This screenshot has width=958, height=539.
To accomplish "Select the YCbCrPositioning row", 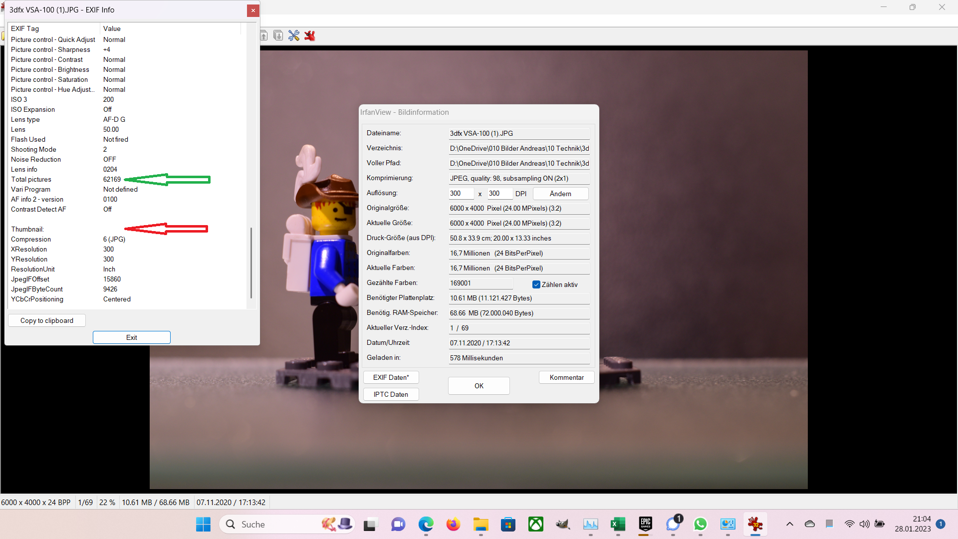I will [127, 299].
